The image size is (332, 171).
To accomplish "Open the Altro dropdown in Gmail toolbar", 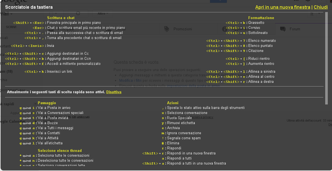I will tap(103, 13).
